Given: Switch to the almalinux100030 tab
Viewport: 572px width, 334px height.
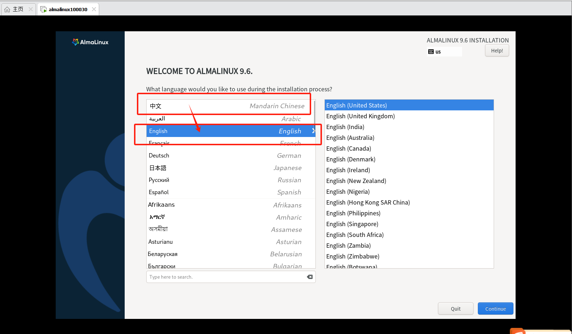Looking at the screenshot, I should click(x=68, y=9).
